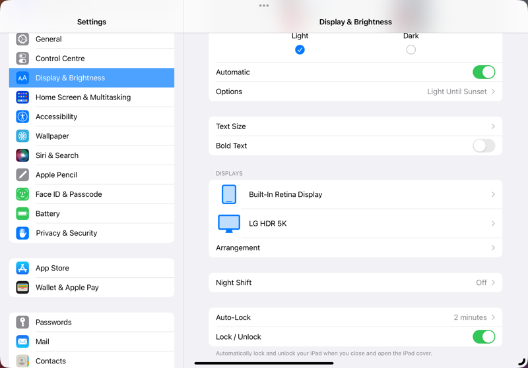The width and height of the screenshot is (528, 368).
Task: Expand Options showing Light Until Sunset
Action: pos(492,92)
